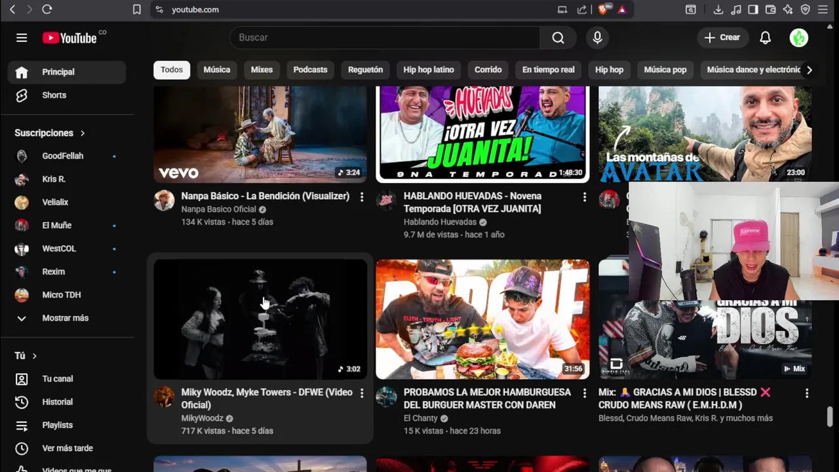Viewport: 839px width, 472px height.
Task: Select the Corrido filter chip
Action: [488, 69]
